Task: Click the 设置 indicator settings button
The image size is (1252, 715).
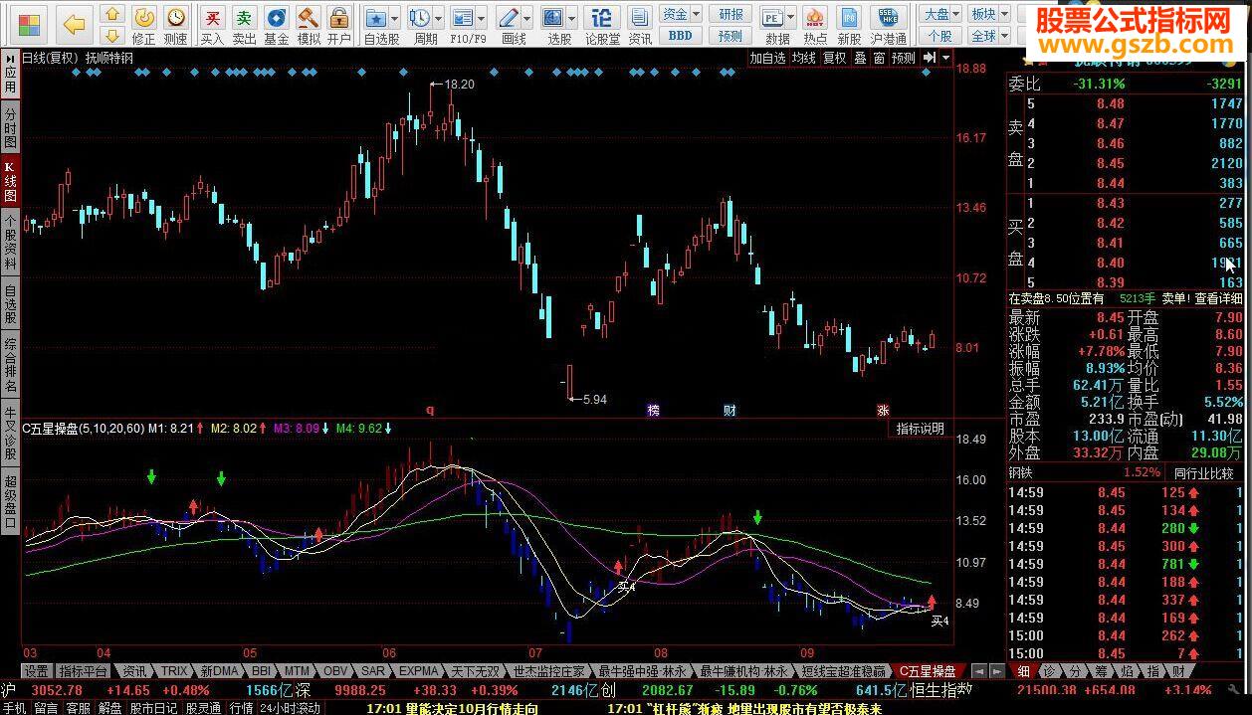Action: [36, 671]
